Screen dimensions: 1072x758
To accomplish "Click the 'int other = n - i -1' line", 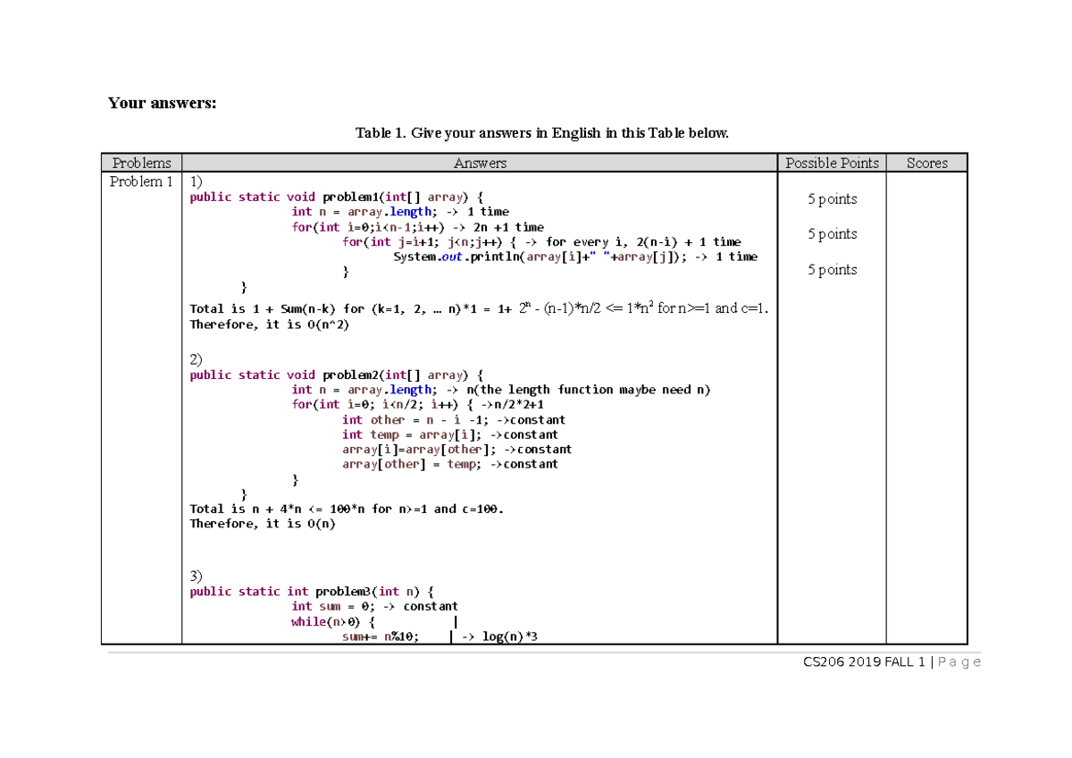I will [453, 420].
